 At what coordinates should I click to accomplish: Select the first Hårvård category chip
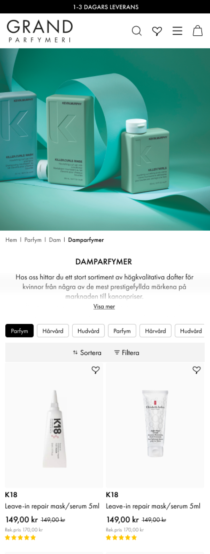[53, 331]
